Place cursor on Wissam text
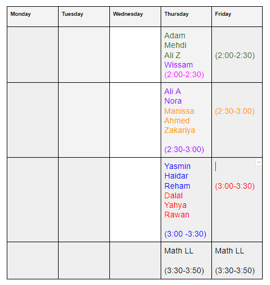Viewport: 270px width, 285px height. [179, 65]
